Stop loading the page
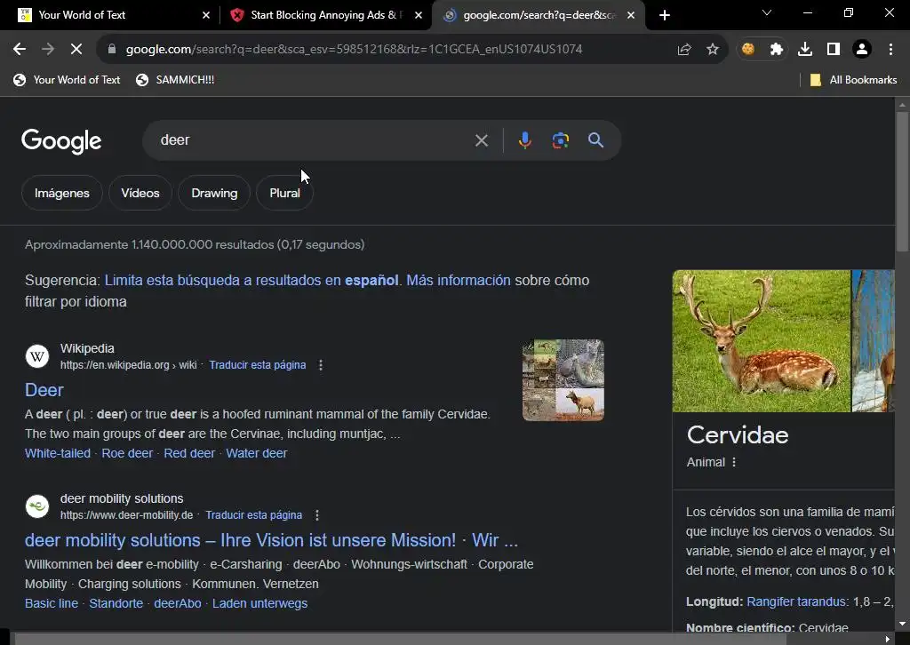The image size is (910, 645). [x=76, y=49]
